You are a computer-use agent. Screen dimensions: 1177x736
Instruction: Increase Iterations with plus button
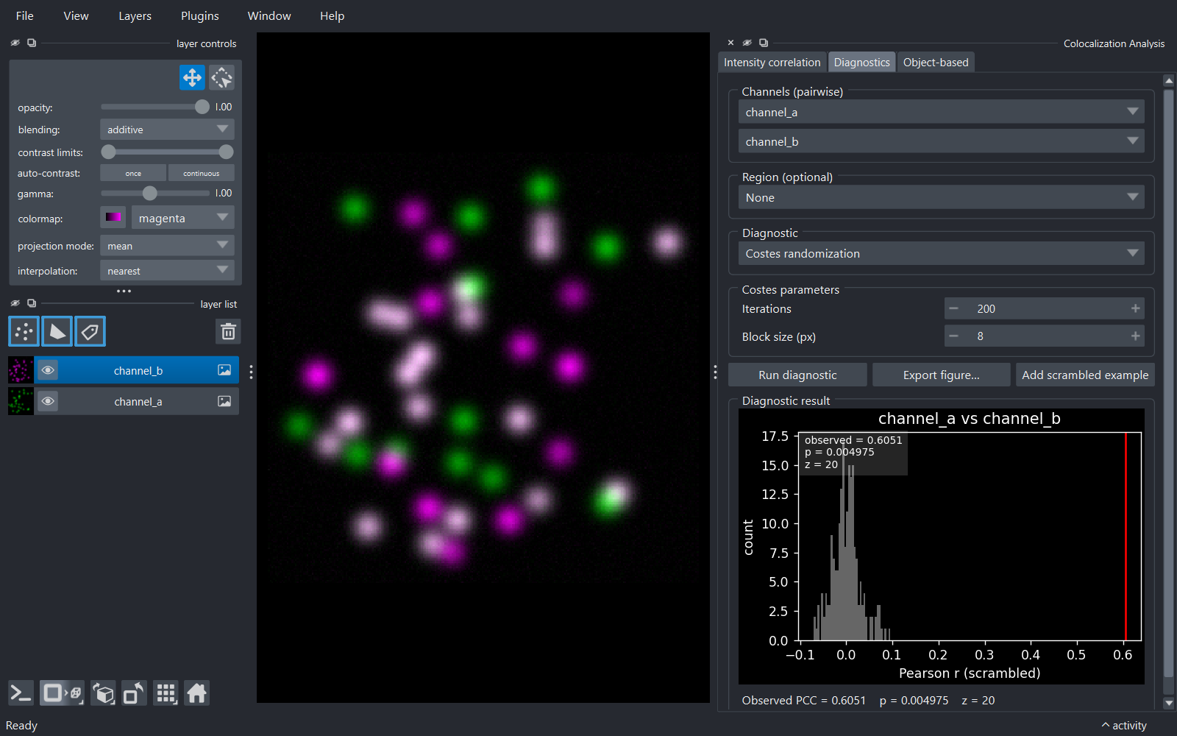(1135, 308)
